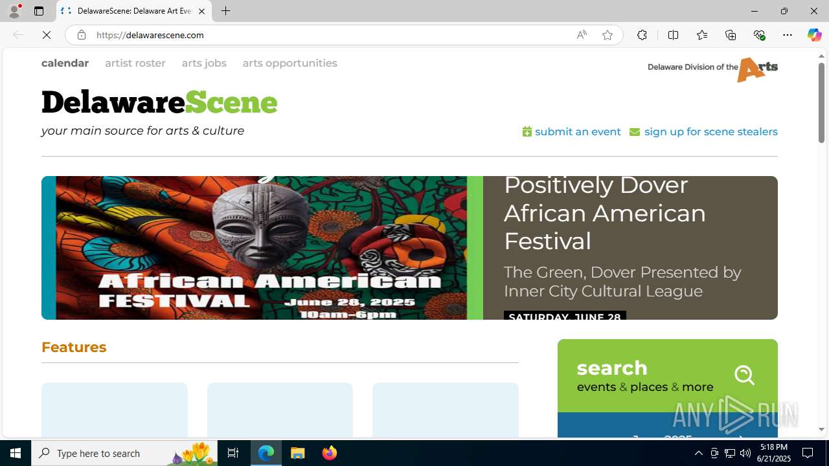This screenshot has height=466, width=829.
Task: Stop loading the page
Action: point(47,35)
